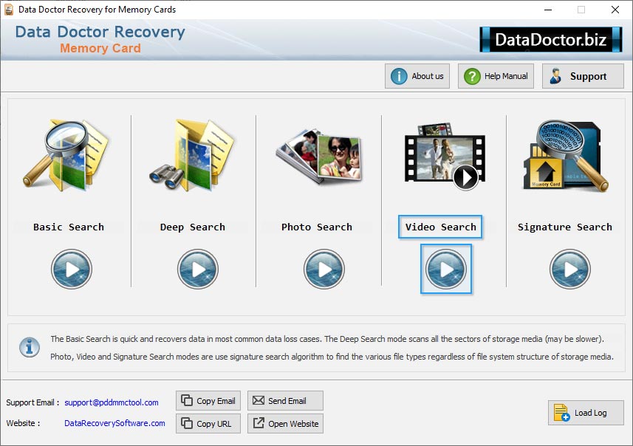Minimize the Data Doctor Recovery window
633x446 pixels.
point(548,10)
